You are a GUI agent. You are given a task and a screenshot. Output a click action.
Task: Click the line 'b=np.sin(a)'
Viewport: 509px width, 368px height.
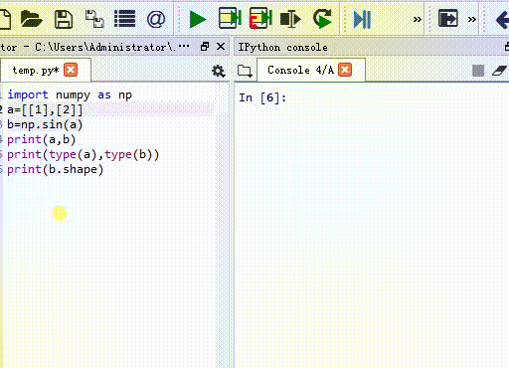(45, 124)
